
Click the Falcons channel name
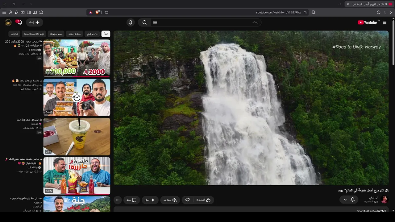coord(34,50)
